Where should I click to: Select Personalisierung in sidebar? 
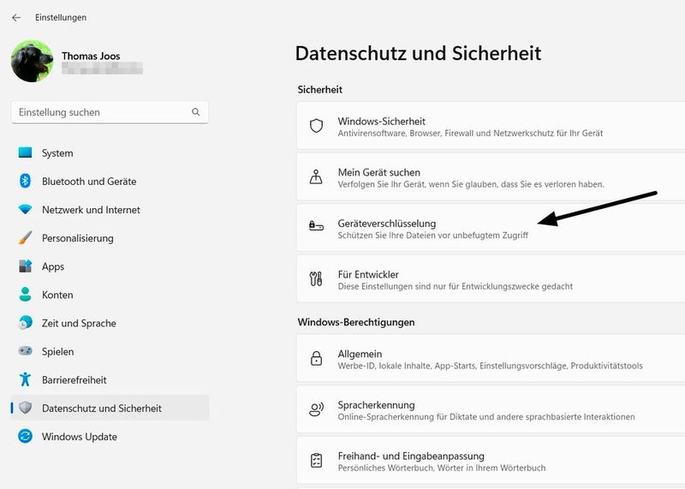coord(110,238)
